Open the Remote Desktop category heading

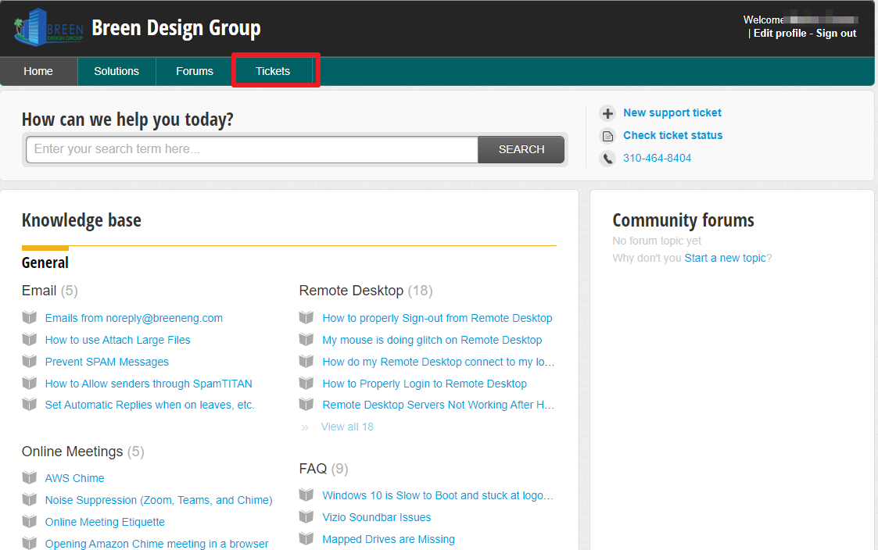pos(351,291)
